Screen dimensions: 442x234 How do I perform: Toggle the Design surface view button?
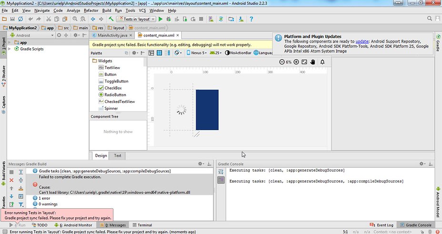click(x=151, y=53)
